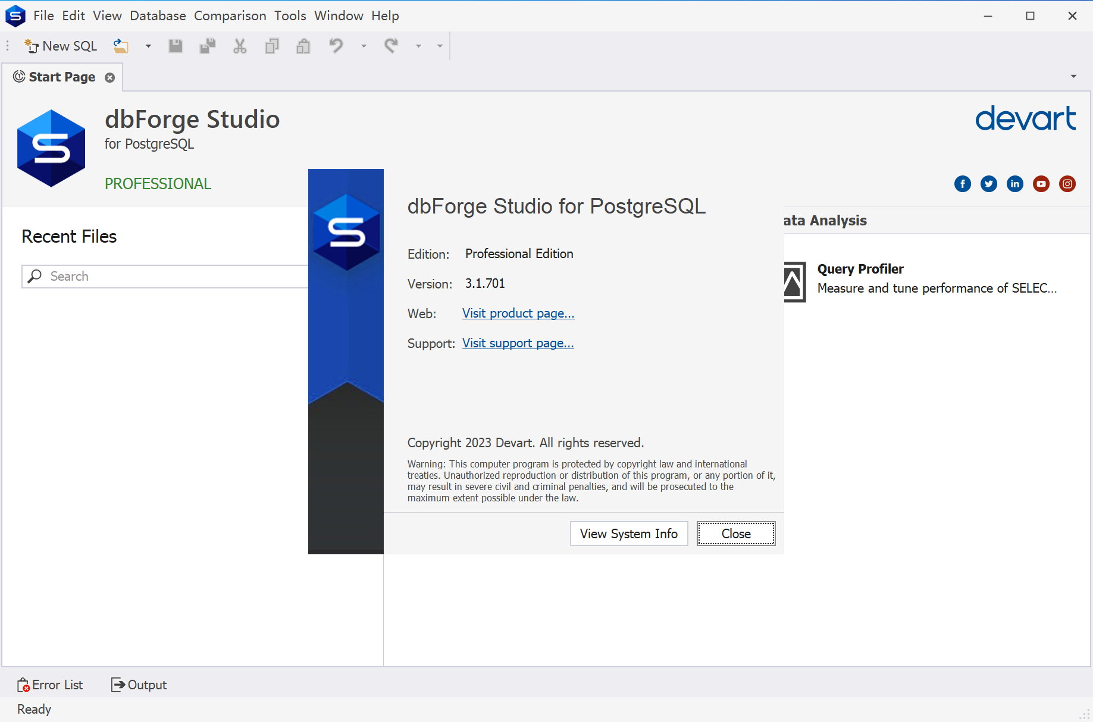This screenshot has height=722, width=1093.
Task: Click the View System Info button
Action: [x=629, y=533]
